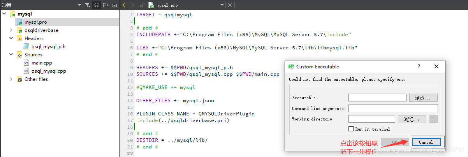
Task: Click the #QMAKE_USE += mysql line
Action: click(x=166, y=87)
